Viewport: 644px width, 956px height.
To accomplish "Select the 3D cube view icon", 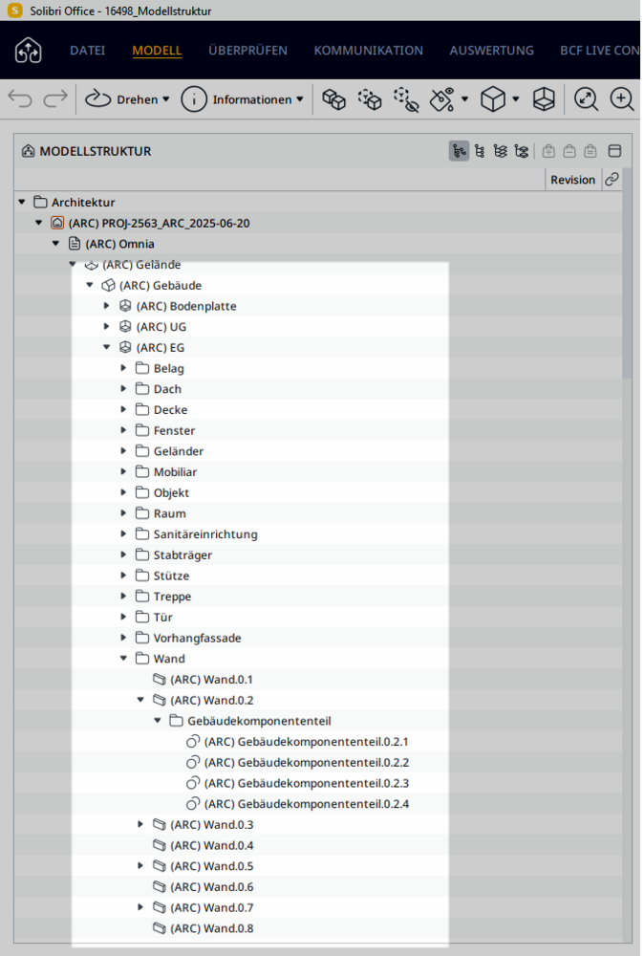I will point(492,98).
